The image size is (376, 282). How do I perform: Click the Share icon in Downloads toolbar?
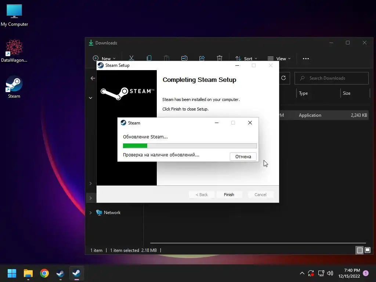[x=202, y=58]
